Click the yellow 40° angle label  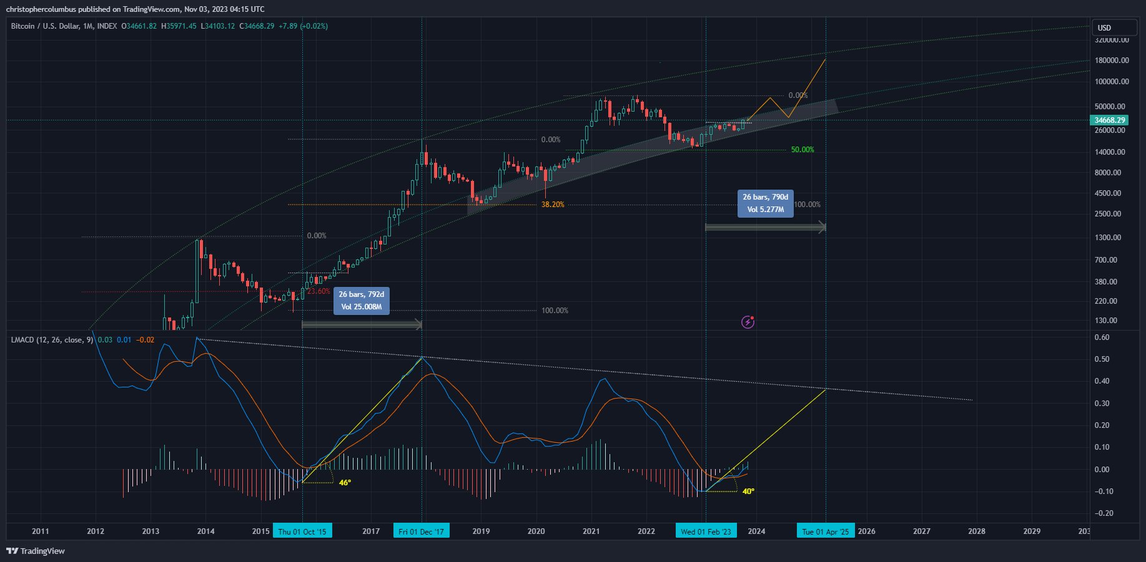pyautogui.click(x=748, y=492)
